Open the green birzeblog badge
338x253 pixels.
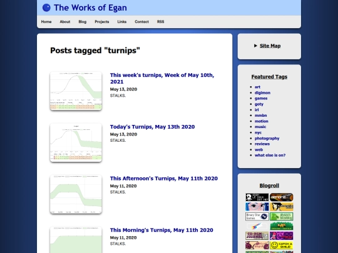click(281, 216)
